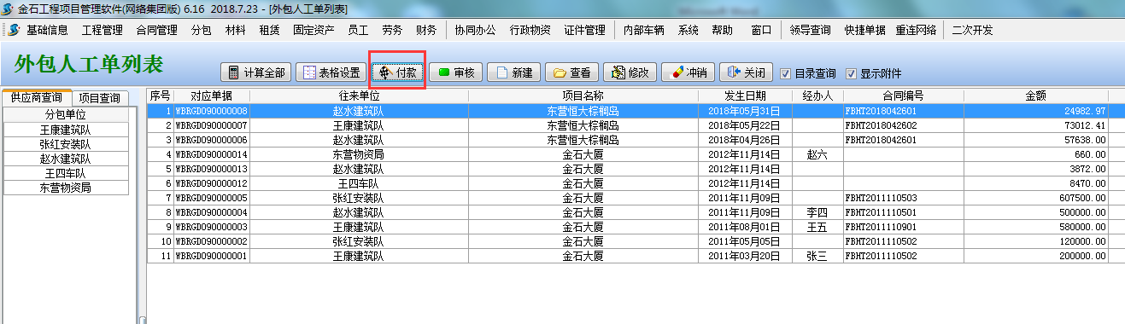Select 东营物资局 in the supplier list
The height and width of the screenshot is (324, 1125).
click(x=66, y=188)
